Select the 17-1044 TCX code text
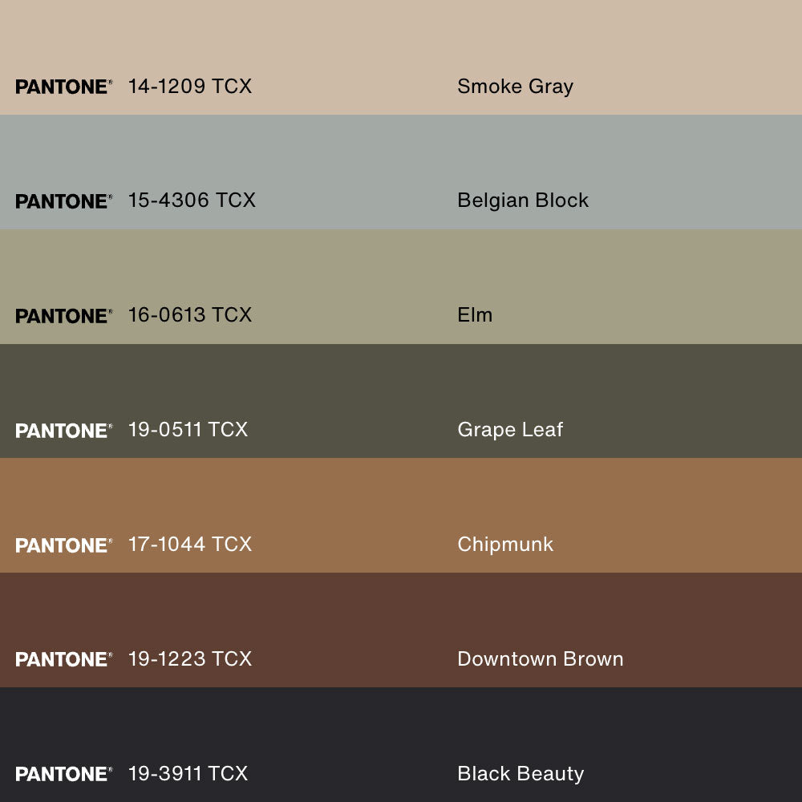The height and width of the screenshot is (802, 802). (x=190, y=544)
